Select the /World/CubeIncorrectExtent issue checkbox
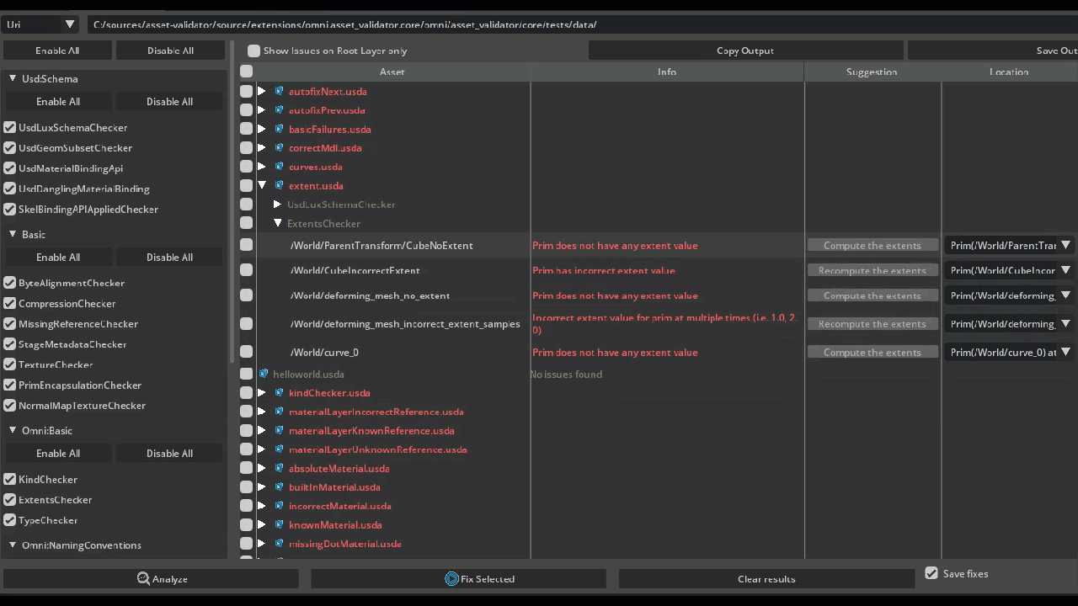This screenshot has height=606, width=1078. click(x=246, y=270)
